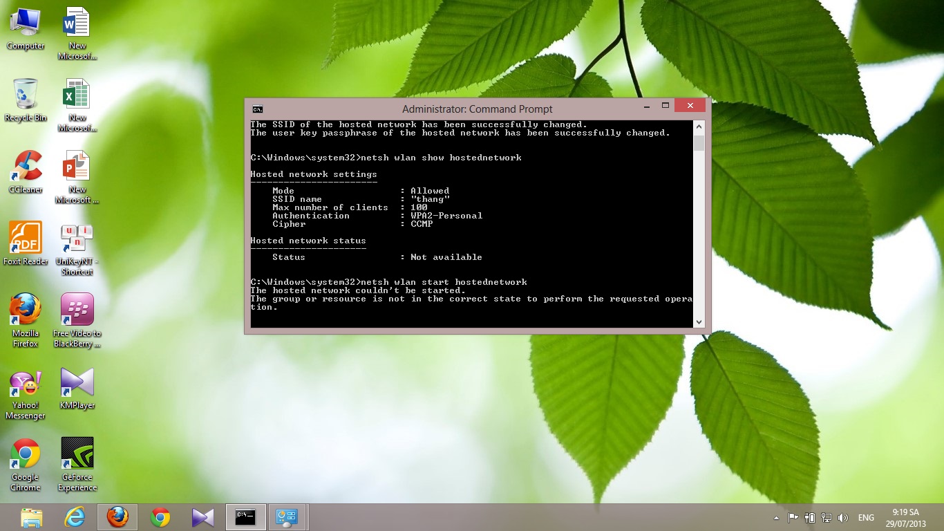Open the network connections taskbar item

pos(287,517)
